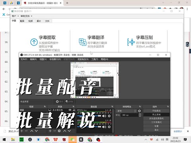This screenshot has height=143, width=191.
Task: Pop out the OBS mixer dock icon
Action: pos(112,106)
